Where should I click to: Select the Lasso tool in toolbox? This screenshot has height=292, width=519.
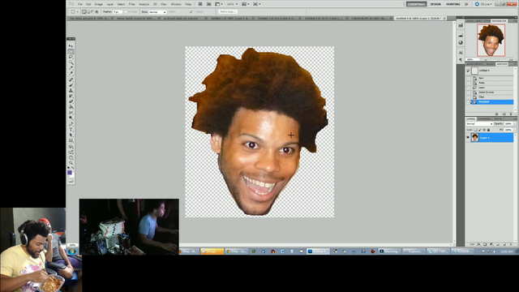71,57
